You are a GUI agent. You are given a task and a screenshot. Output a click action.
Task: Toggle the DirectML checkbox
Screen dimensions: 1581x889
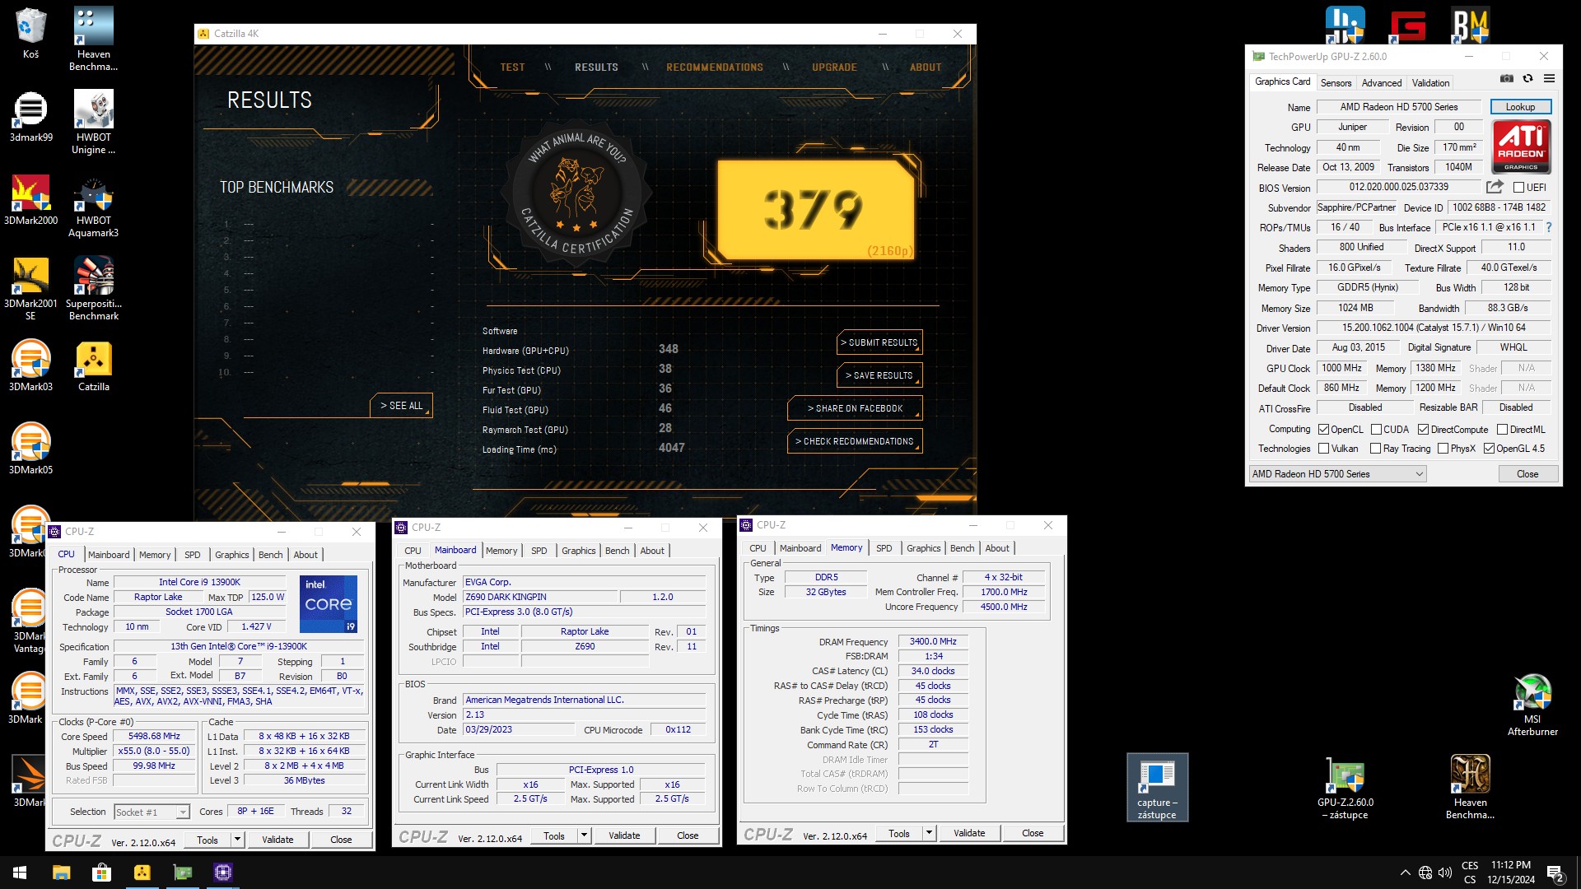click(x=1502, y=430)
